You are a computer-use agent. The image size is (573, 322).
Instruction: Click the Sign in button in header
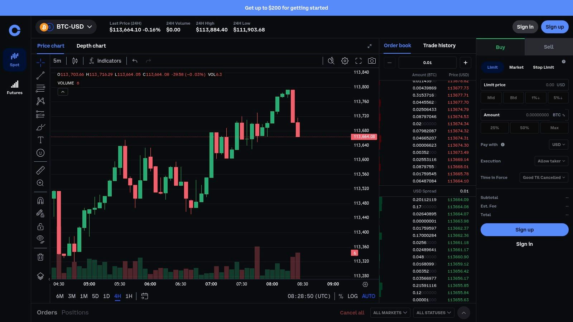pos(525,27)
